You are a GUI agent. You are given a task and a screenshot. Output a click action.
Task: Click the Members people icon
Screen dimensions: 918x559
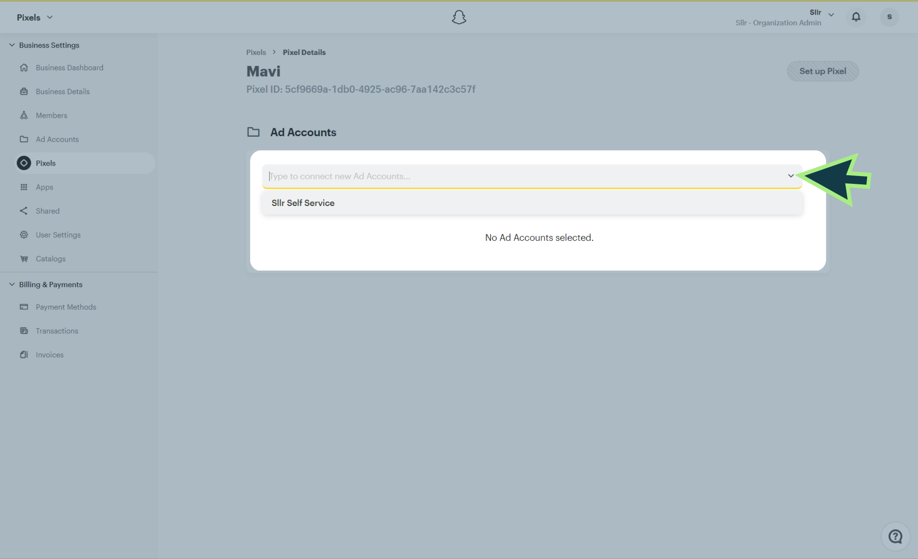24,115
